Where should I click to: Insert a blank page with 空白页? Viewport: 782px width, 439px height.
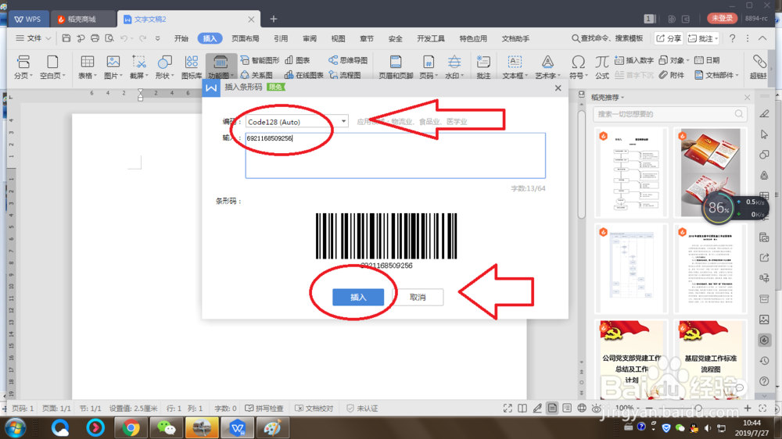coord(52,66)
